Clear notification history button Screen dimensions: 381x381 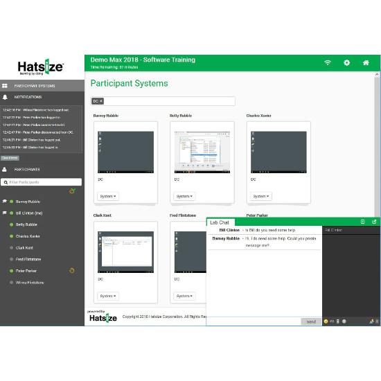tap(10, 158)
